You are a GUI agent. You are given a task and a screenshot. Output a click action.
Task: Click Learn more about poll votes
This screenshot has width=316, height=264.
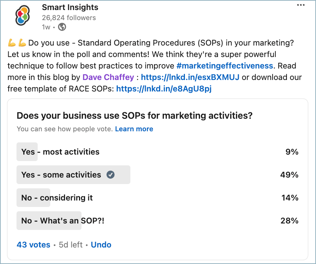(134, 129)
